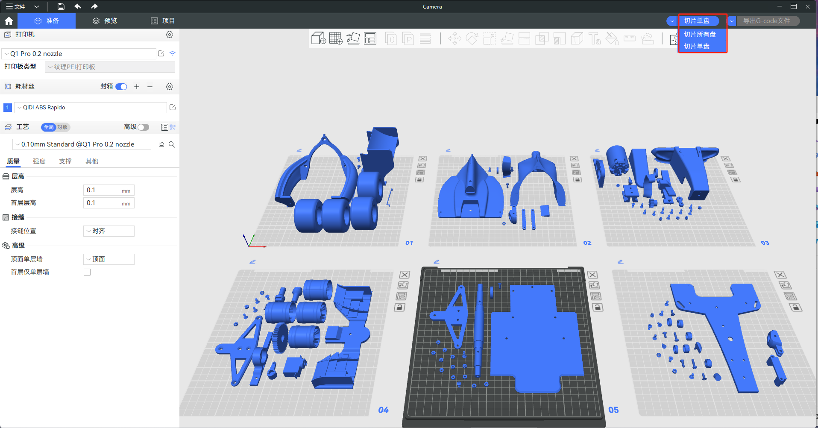Click the 对象 object mode button
818x428 pixels.
[x=62, y=127]
